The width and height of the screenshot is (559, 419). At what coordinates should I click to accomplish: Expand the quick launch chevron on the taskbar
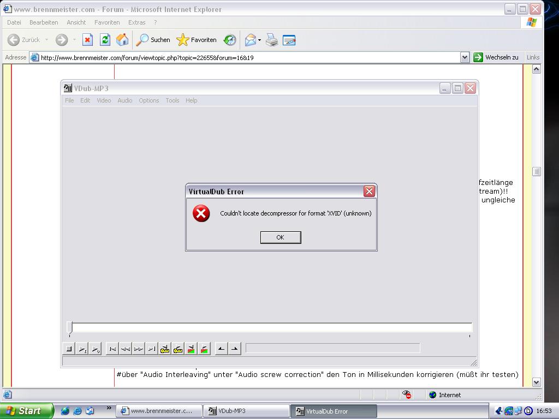click(x=109, y=408)
